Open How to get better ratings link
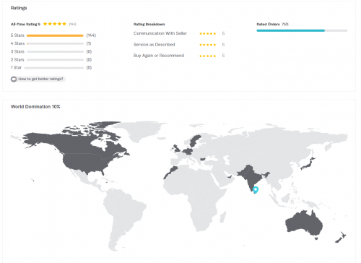The image size is (361, 263). (40, 79)
